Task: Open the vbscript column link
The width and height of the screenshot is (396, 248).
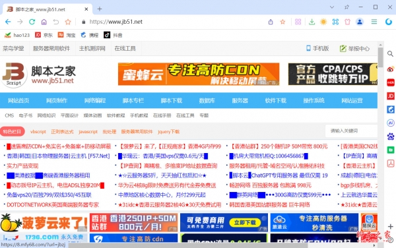Action: [x=38, y=132]
